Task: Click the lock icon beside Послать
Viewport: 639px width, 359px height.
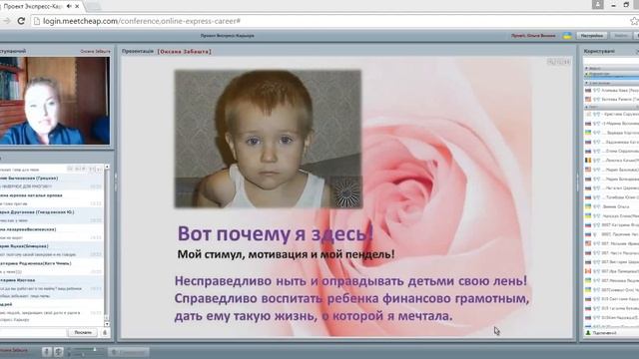Action: point(105,332)
